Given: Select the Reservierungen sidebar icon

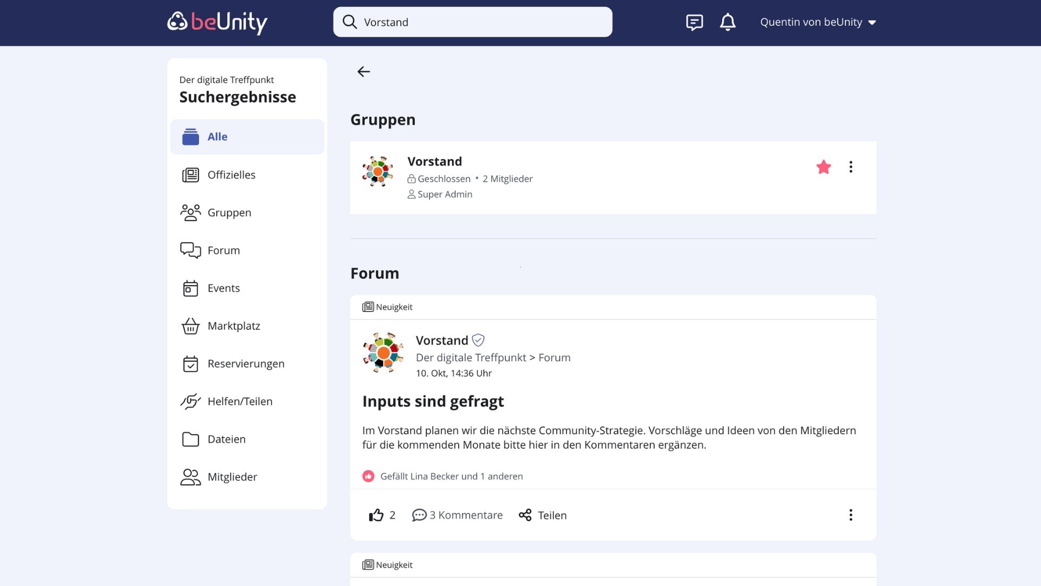Looking at the screenshot, I should pos(190,364).
